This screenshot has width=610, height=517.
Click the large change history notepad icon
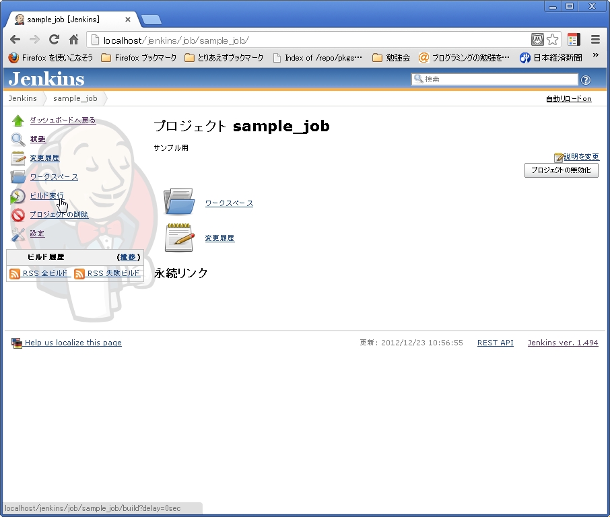pyautogui.click(x=179, y=238)
